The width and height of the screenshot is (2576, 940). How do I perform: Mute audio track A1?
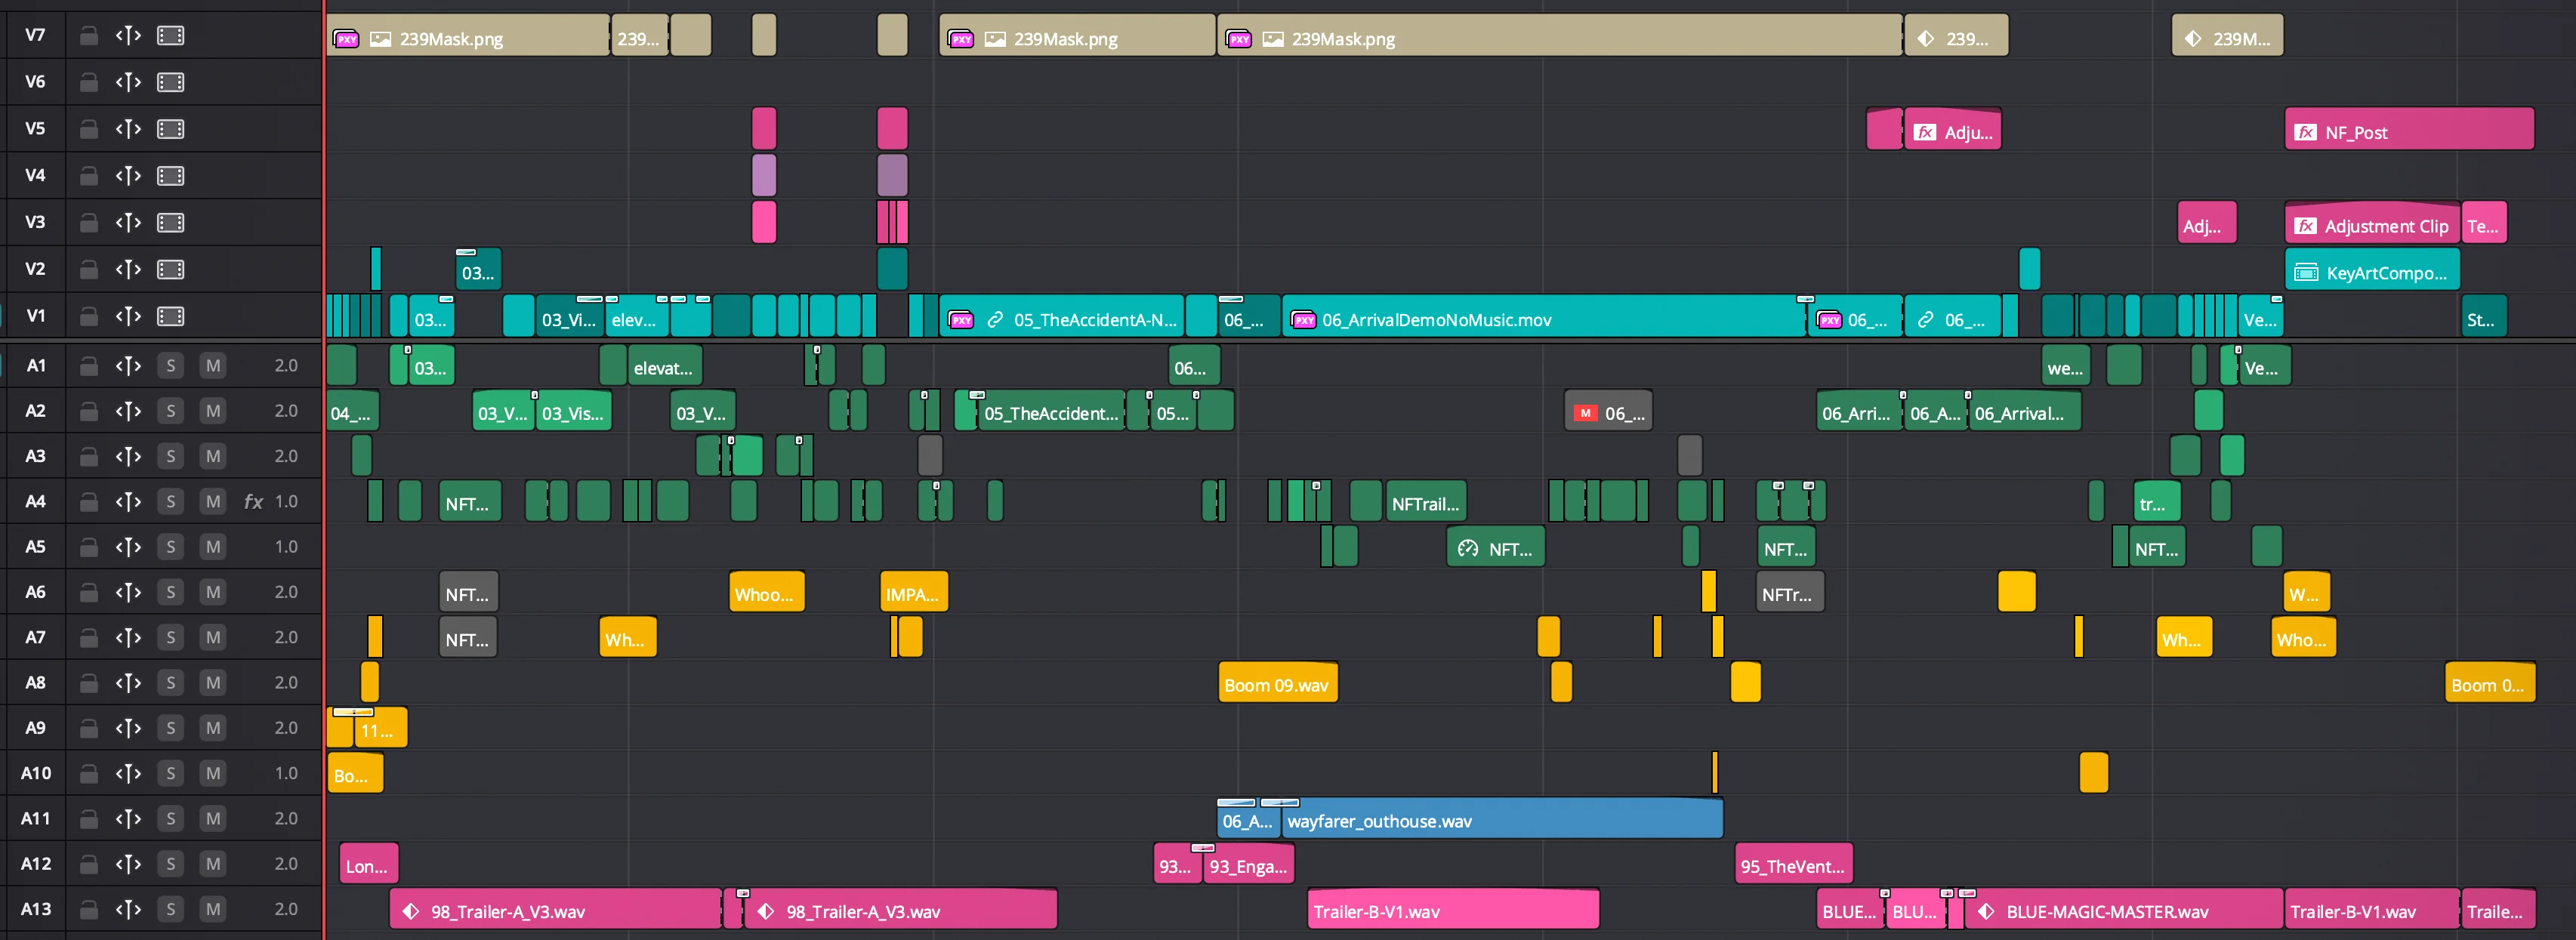point(213,366)
